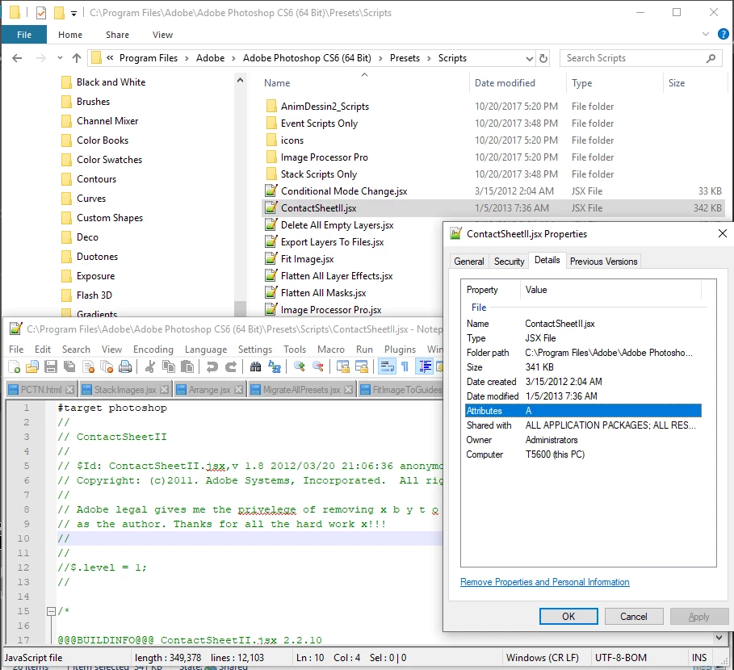Click the Save All icon in Notepad++
734x670 pixels.
69,366
